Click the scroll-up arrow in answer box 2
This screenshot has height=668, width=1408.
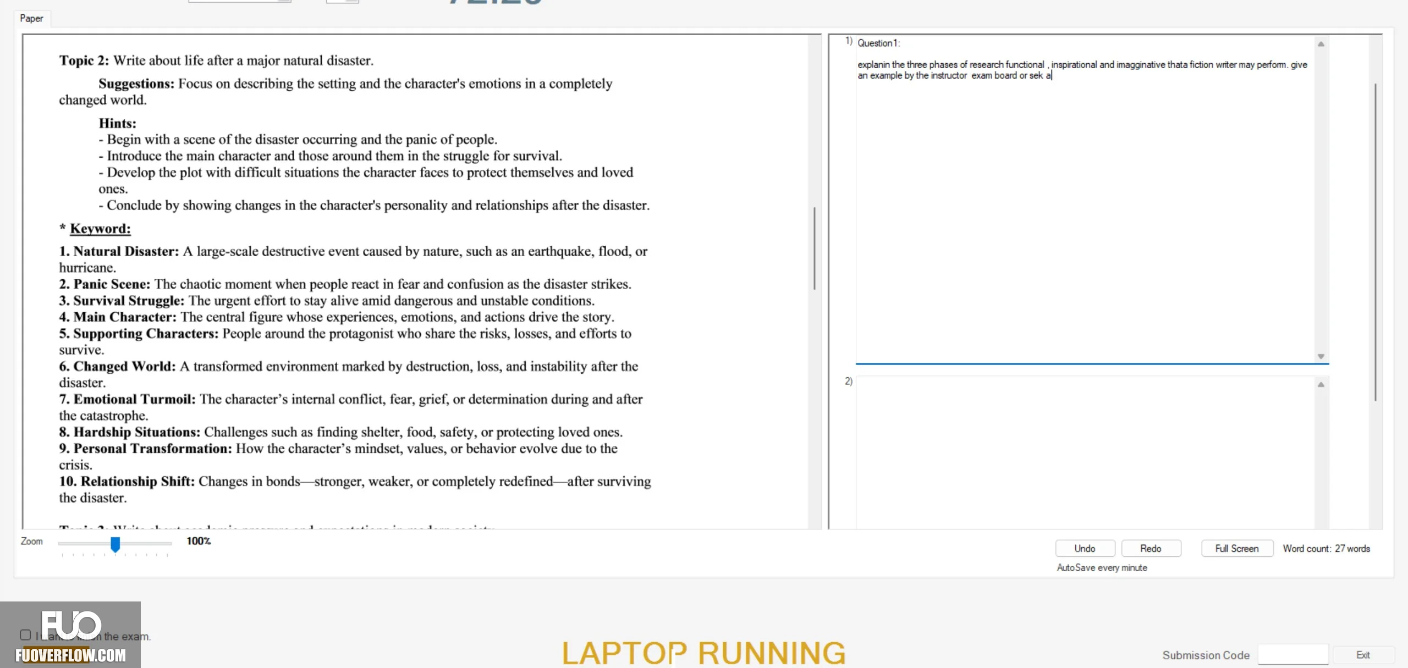pyautogui.click(x=1321, y=384)
